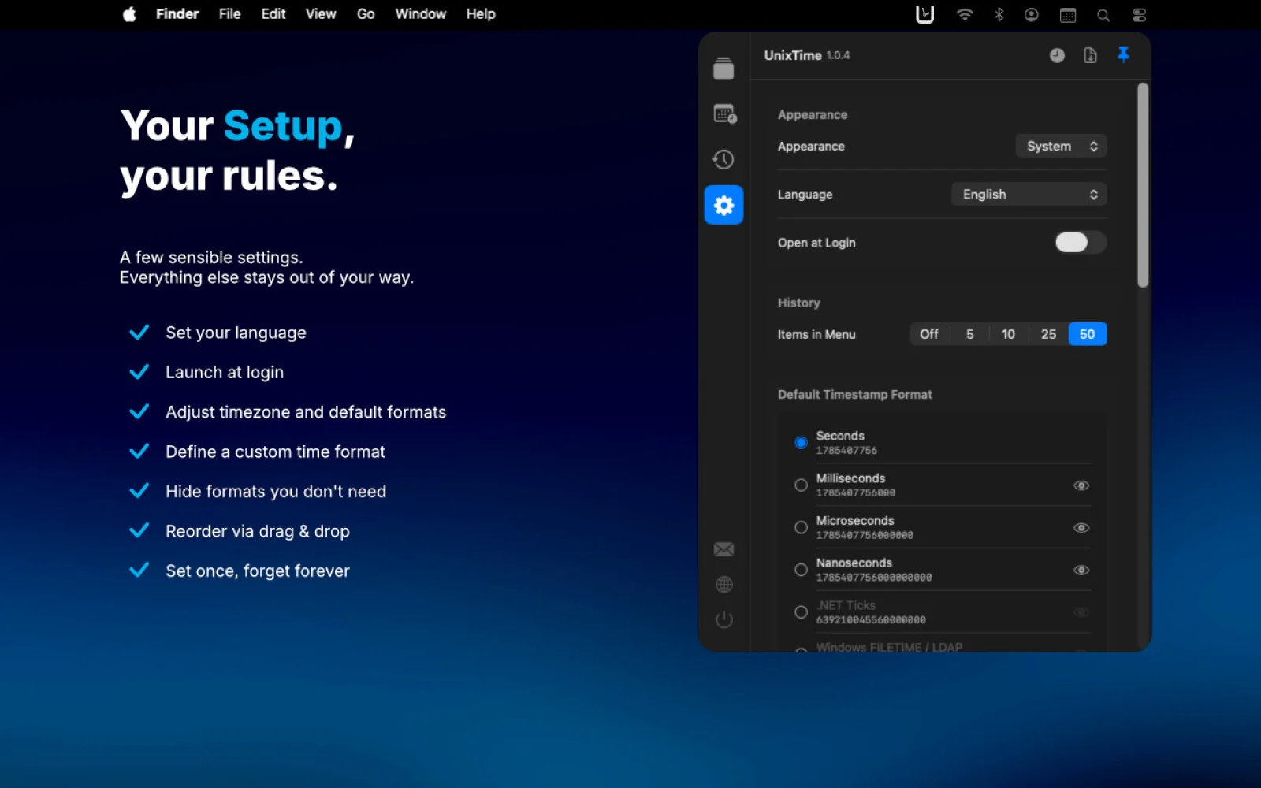Select the Microseconds timestamp format radio

coord(801,527)
